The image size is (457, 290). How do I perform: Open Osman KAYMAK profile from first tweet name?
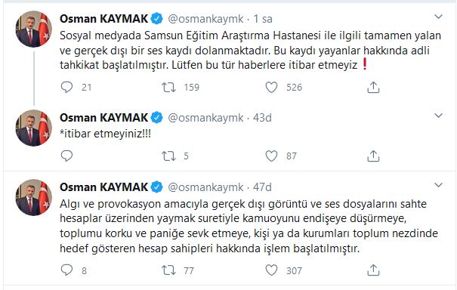click(x=103, y=19)
